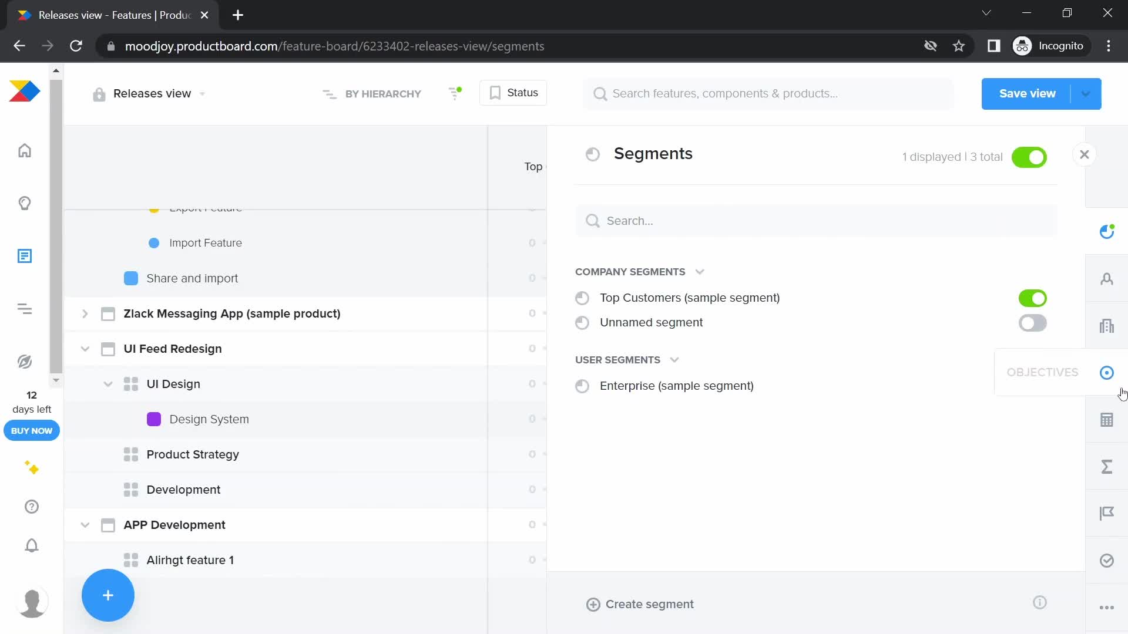Open Chrome three-dot menu

click(x=1109, y=46)
